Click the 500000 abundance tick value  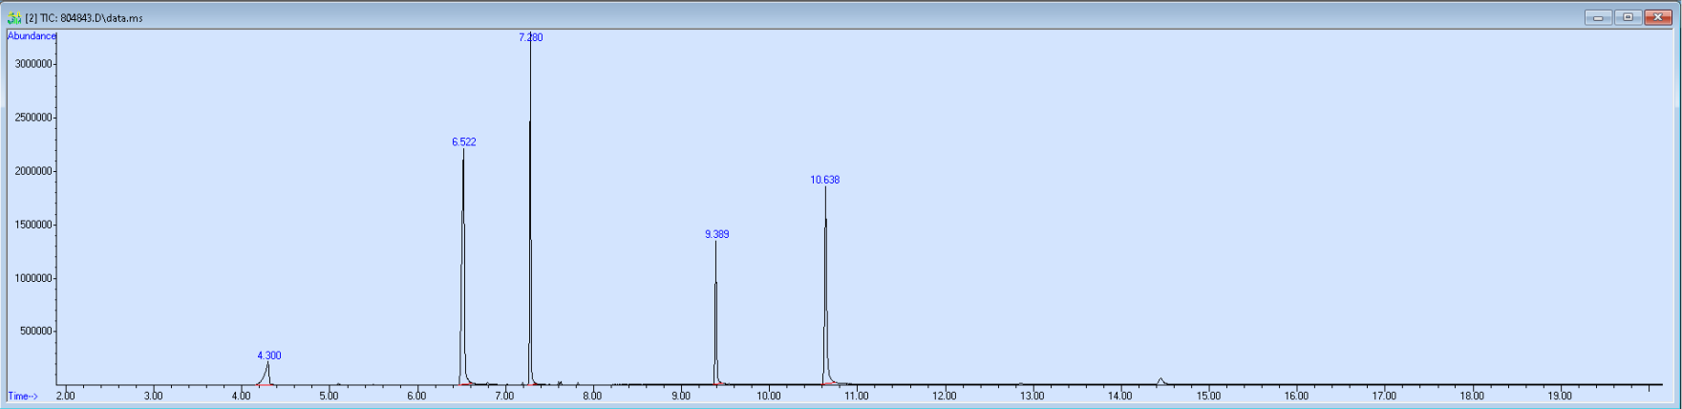[35, 331]
